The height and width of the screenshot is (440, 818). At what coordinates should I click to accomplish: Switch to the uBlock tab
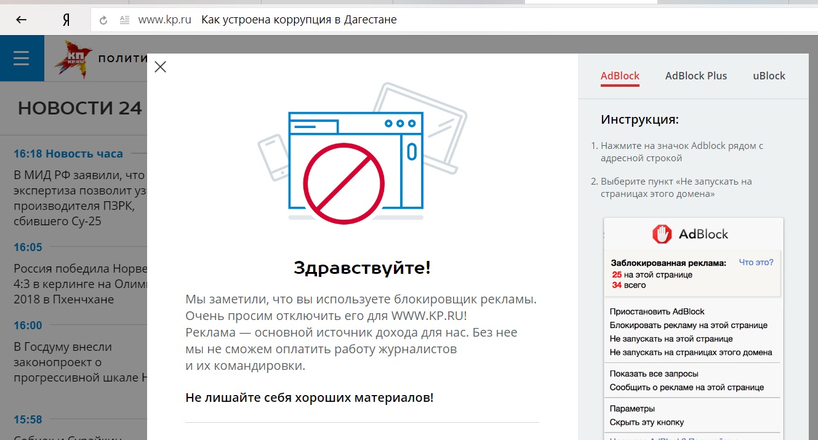pos(769,76)
